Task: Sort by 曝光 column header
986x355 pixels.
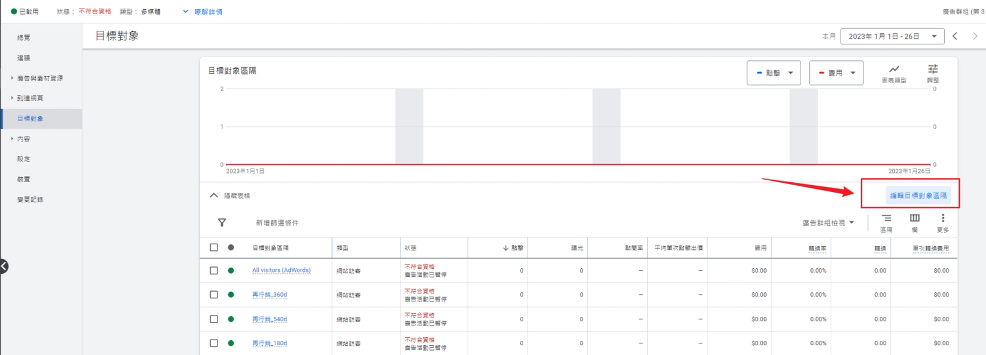Action: [x=577, y=248]
